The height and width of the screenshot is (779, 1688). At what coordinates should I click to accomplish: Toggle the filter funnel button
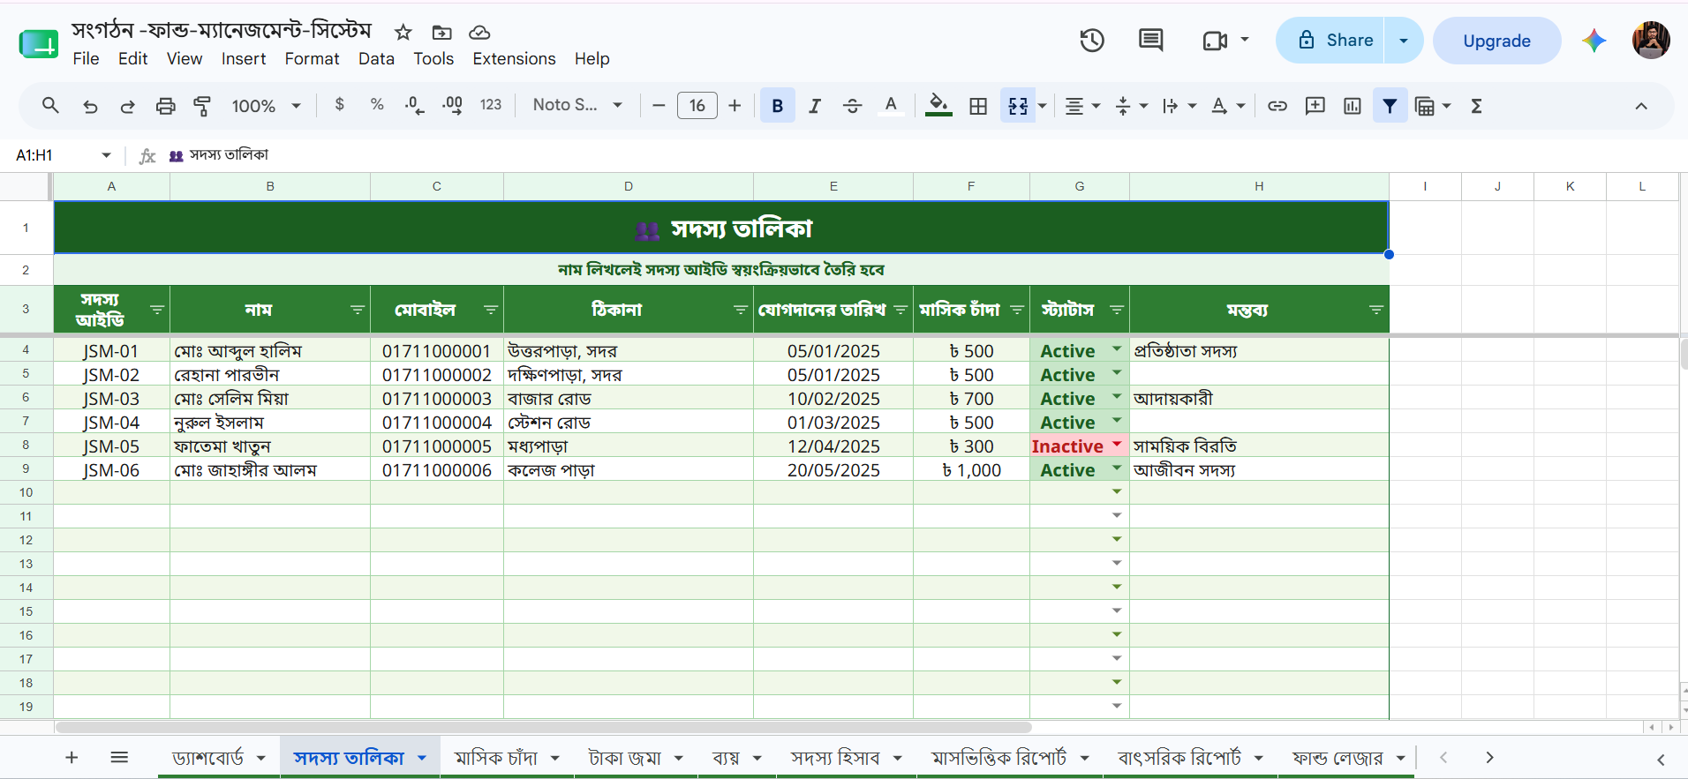coord(1390,106)
